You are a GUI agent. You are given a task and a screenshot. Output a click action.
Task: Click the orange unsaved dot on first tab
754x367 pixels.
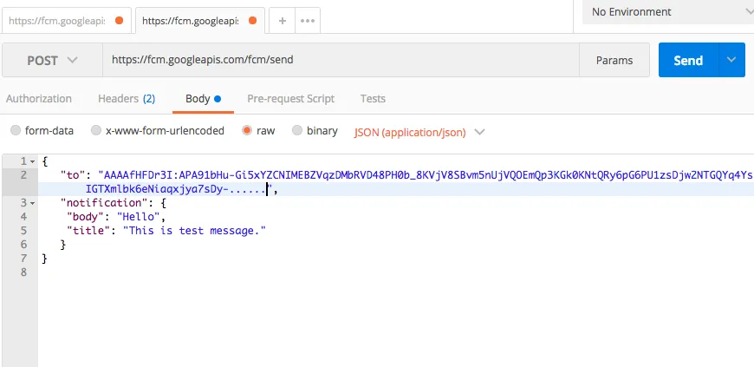tap(120, 21)
